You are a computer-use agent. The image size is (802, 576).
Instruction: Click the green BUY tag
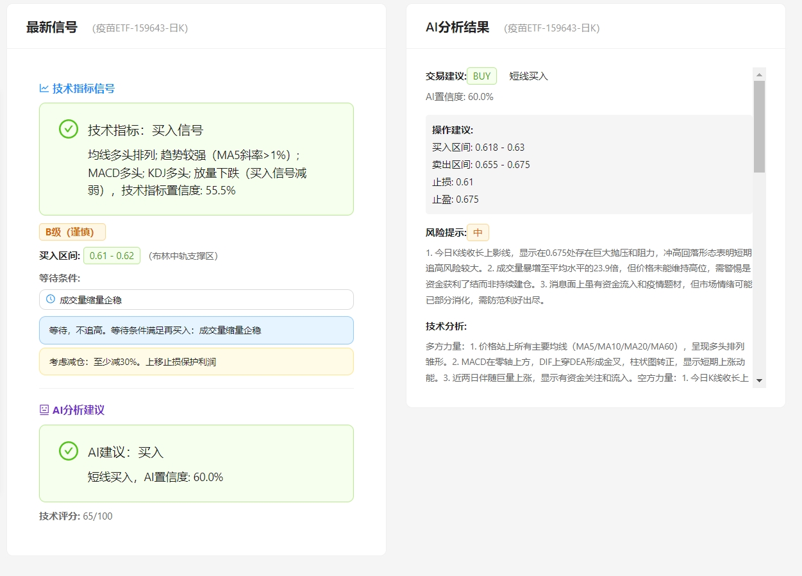pos(481,76)
